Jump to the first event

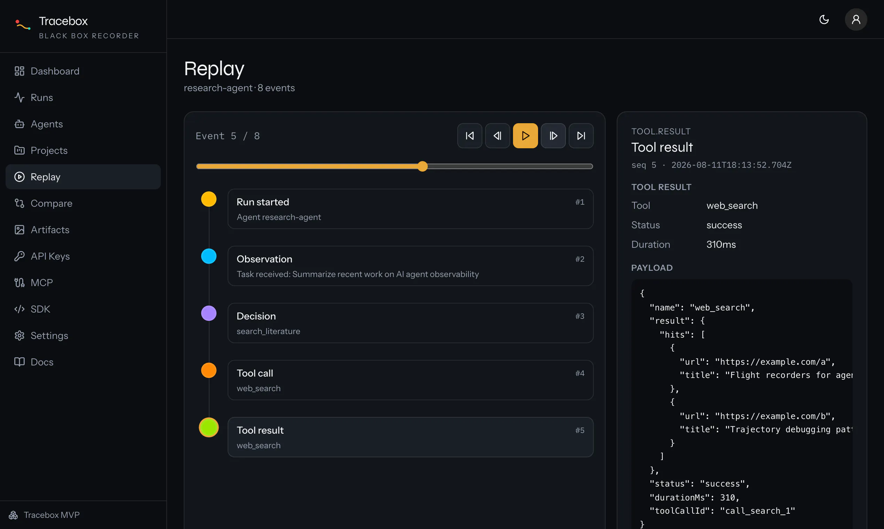(x=469, y=135)
